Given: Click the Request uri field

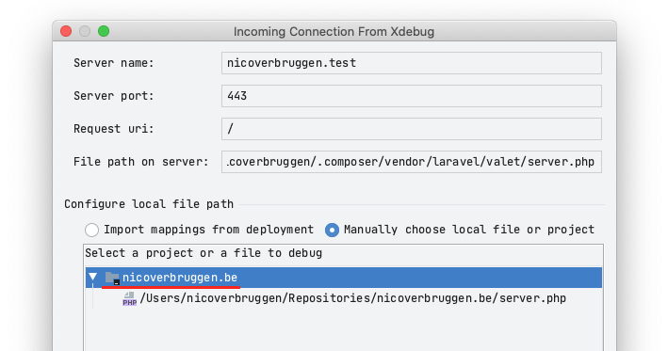Looking at the screenshot, I should point(411,129).
